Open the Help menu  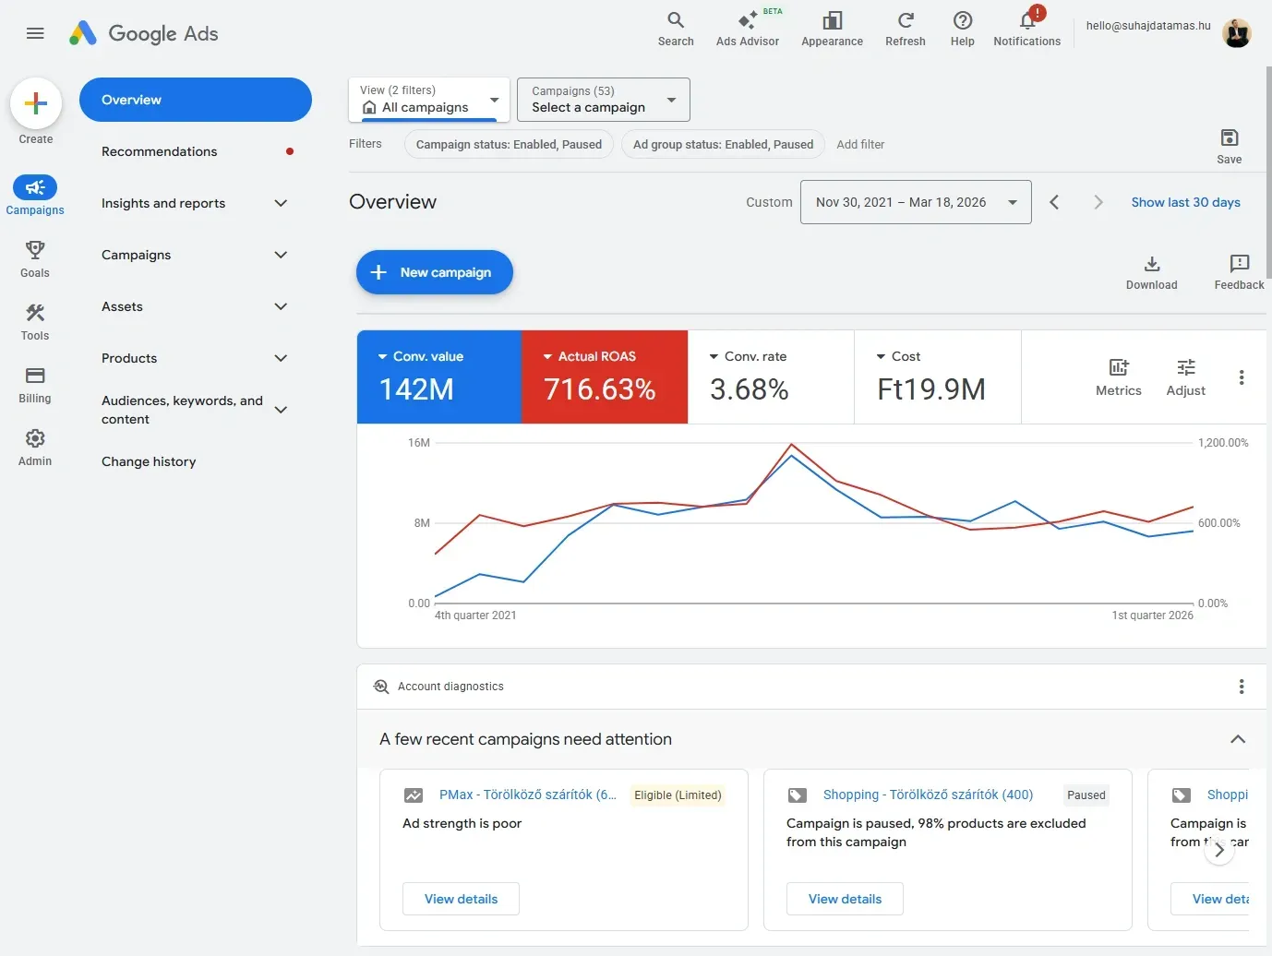tap(963, 30)
